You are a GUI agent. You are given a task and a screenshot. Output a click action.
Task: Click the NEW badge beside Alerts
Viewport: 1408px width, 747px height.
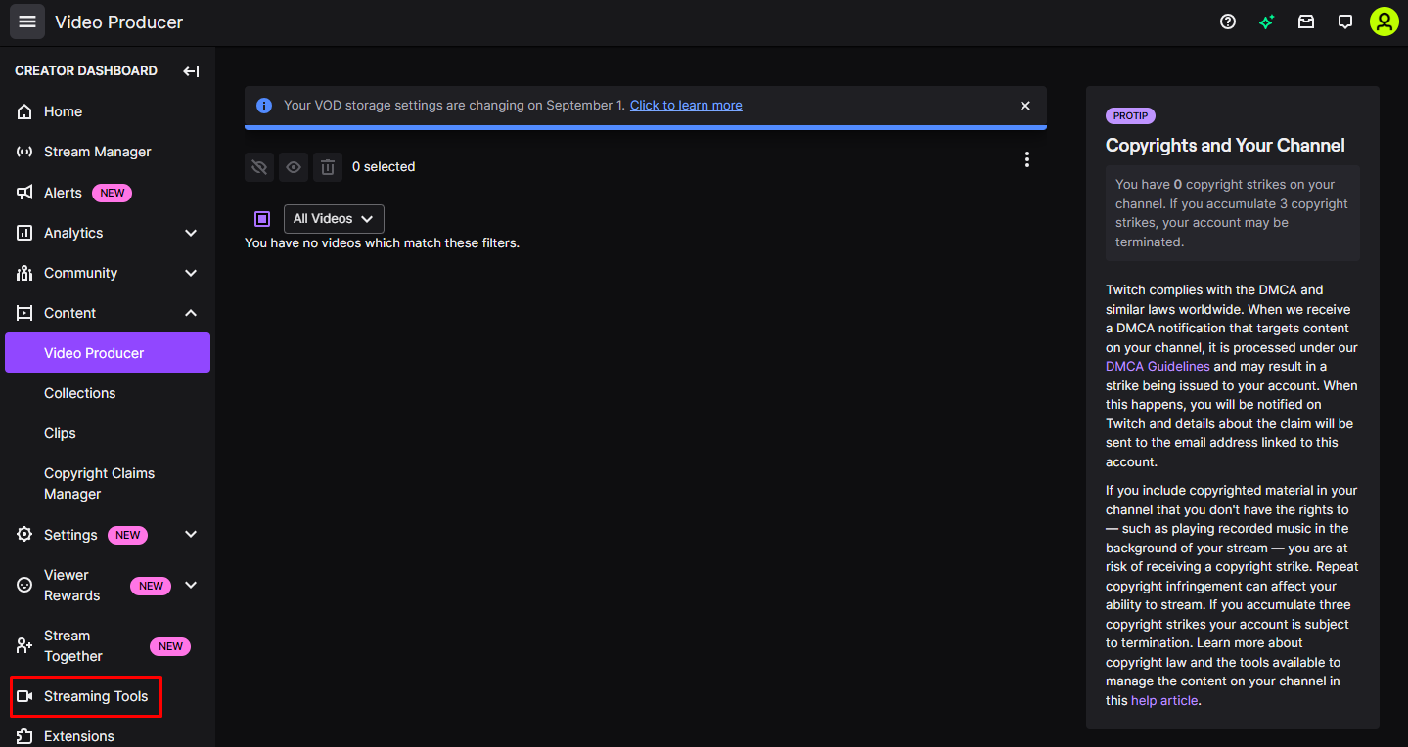click(x=112, y=193)
